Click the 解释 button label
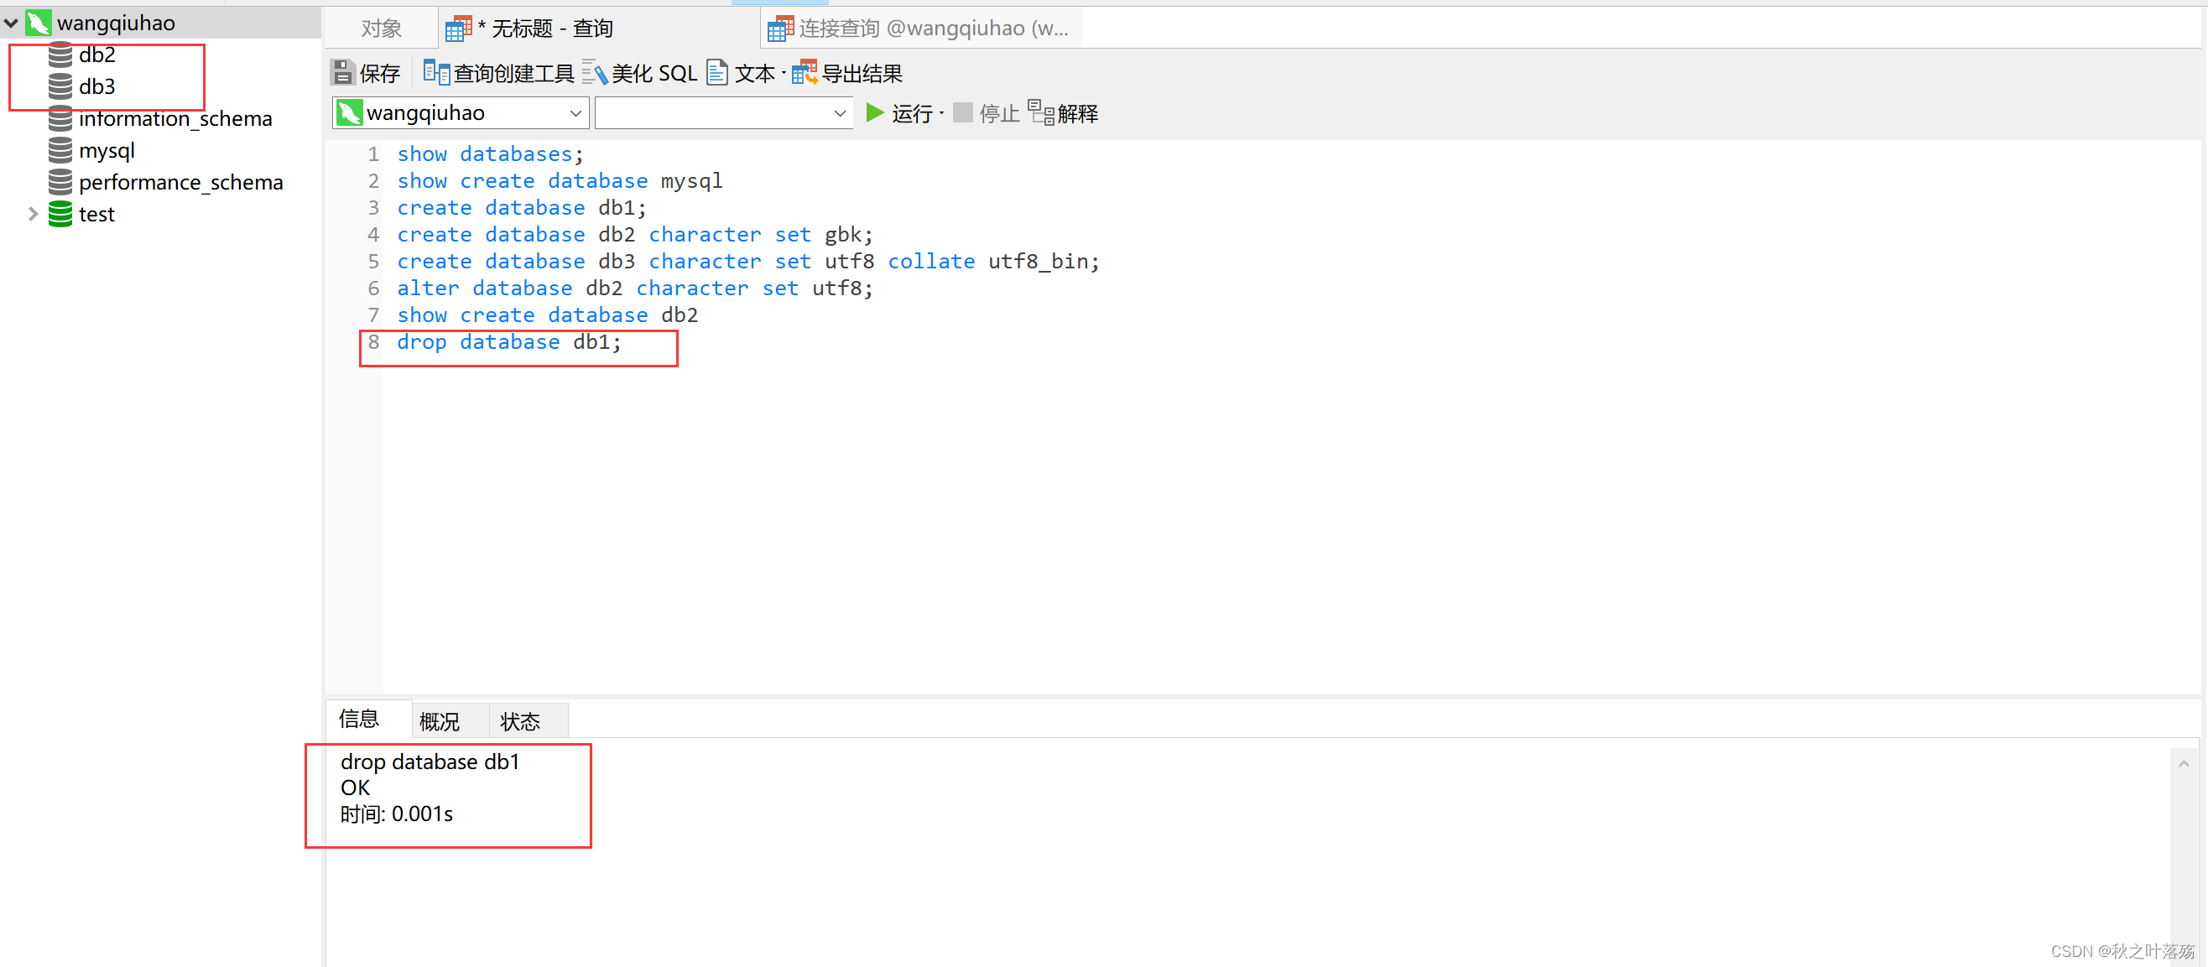 pyautogui.click(x=1077, y=113)
